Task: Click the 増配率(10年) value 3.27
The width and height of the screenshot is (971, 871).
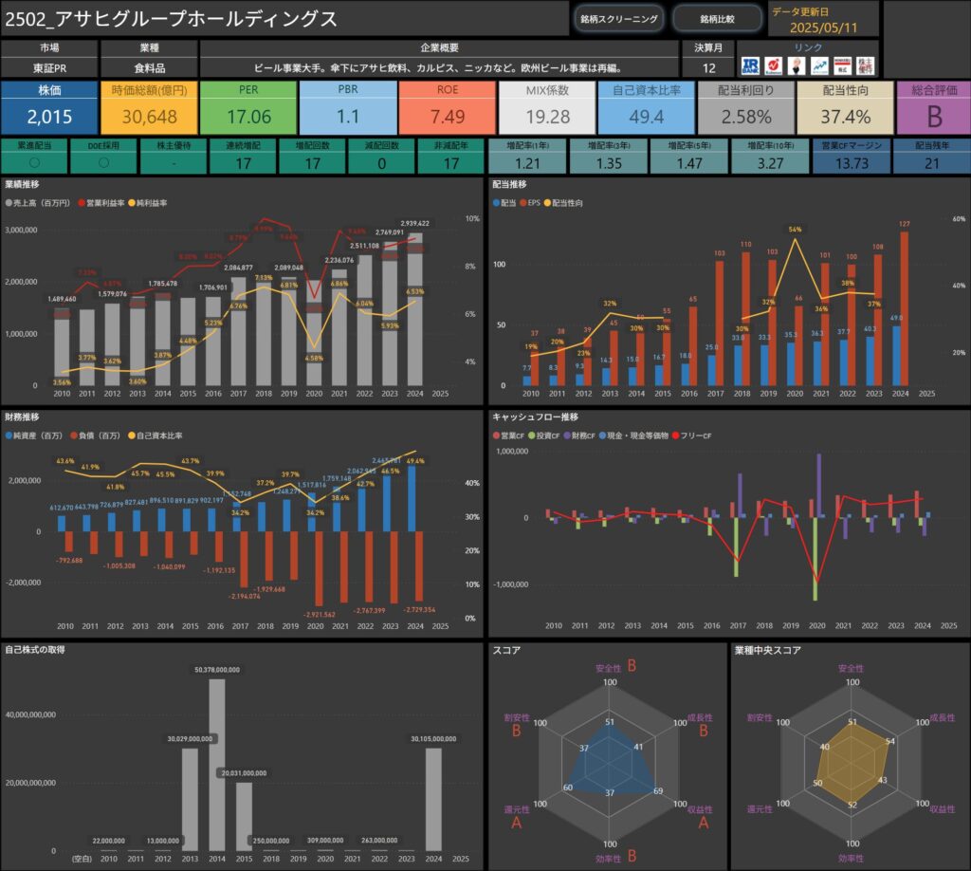Action: pos(770,163)
